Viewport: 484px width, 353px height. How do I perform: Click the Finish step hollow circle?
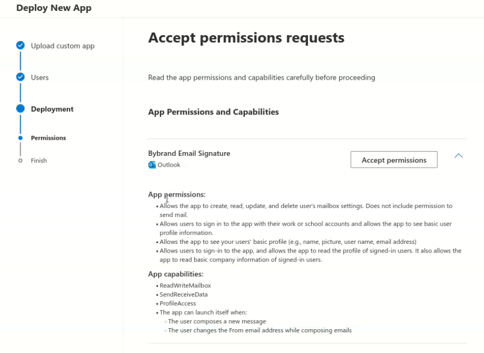coord(20,160)
